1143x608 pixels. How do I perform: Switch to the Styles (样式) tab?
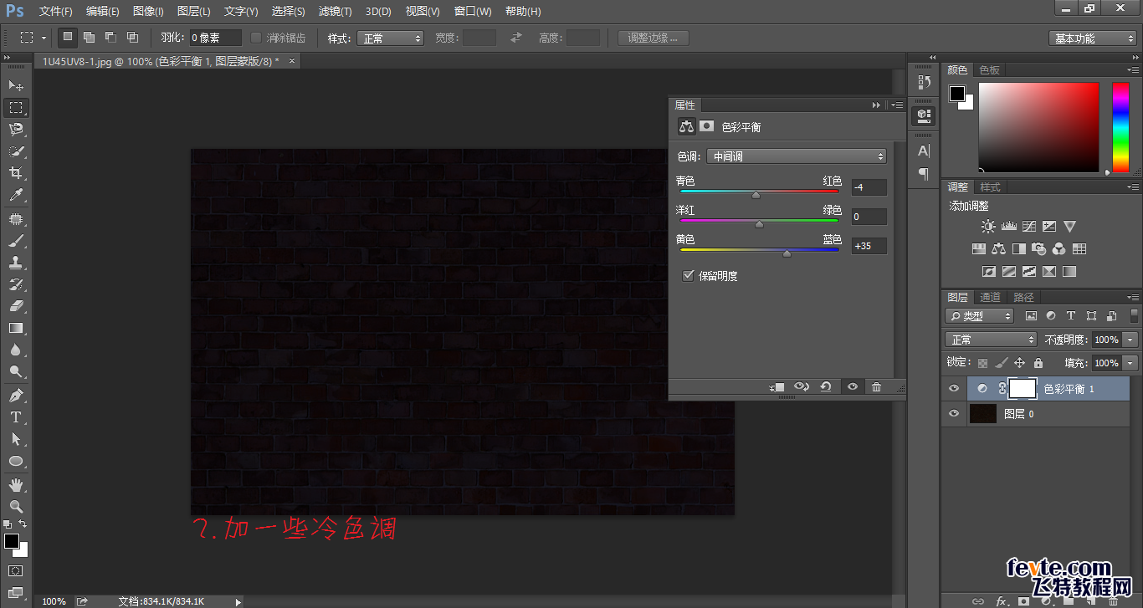click(x=990, y=187)
